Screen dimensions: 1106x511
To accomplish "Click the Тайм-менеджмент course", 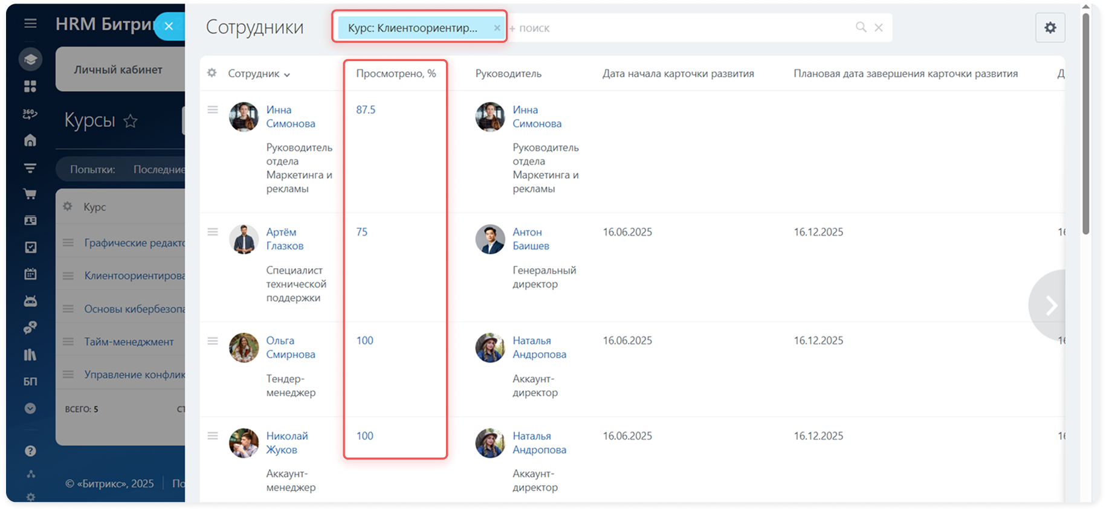I will coord(129,342).
